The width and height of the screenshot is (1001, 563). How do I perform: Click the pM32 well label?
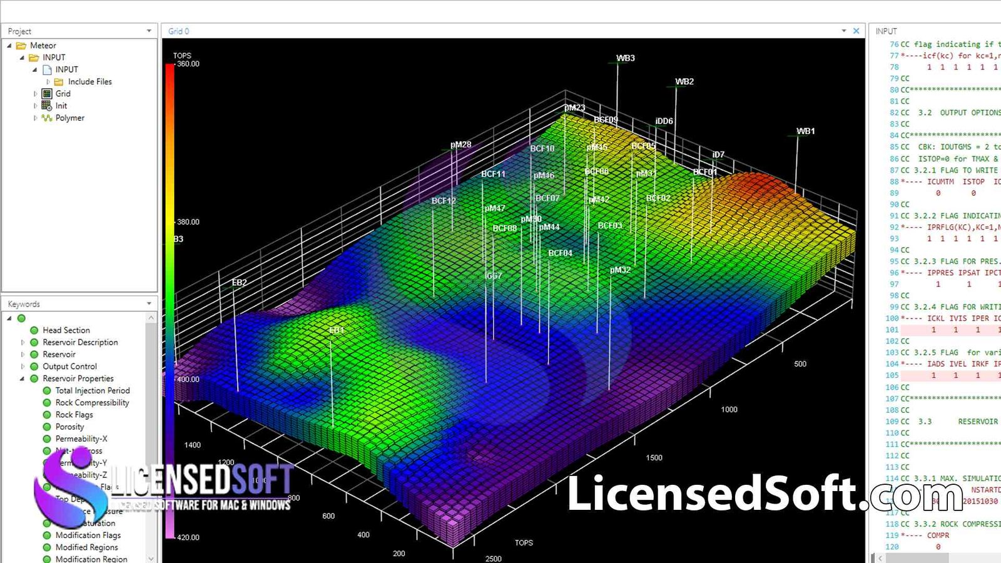tap(621, 270)
